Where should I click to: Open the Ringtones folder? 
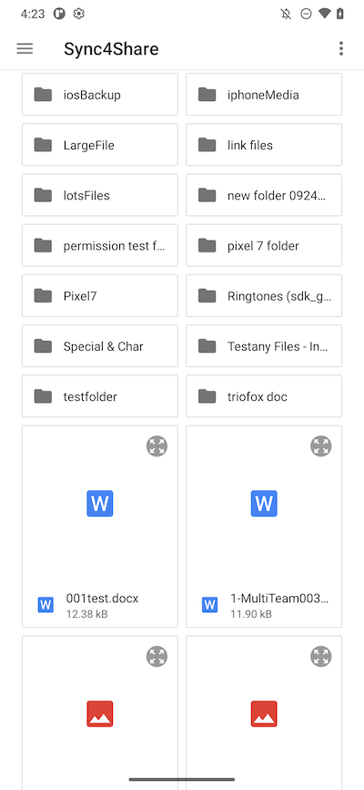pos(264,296)
